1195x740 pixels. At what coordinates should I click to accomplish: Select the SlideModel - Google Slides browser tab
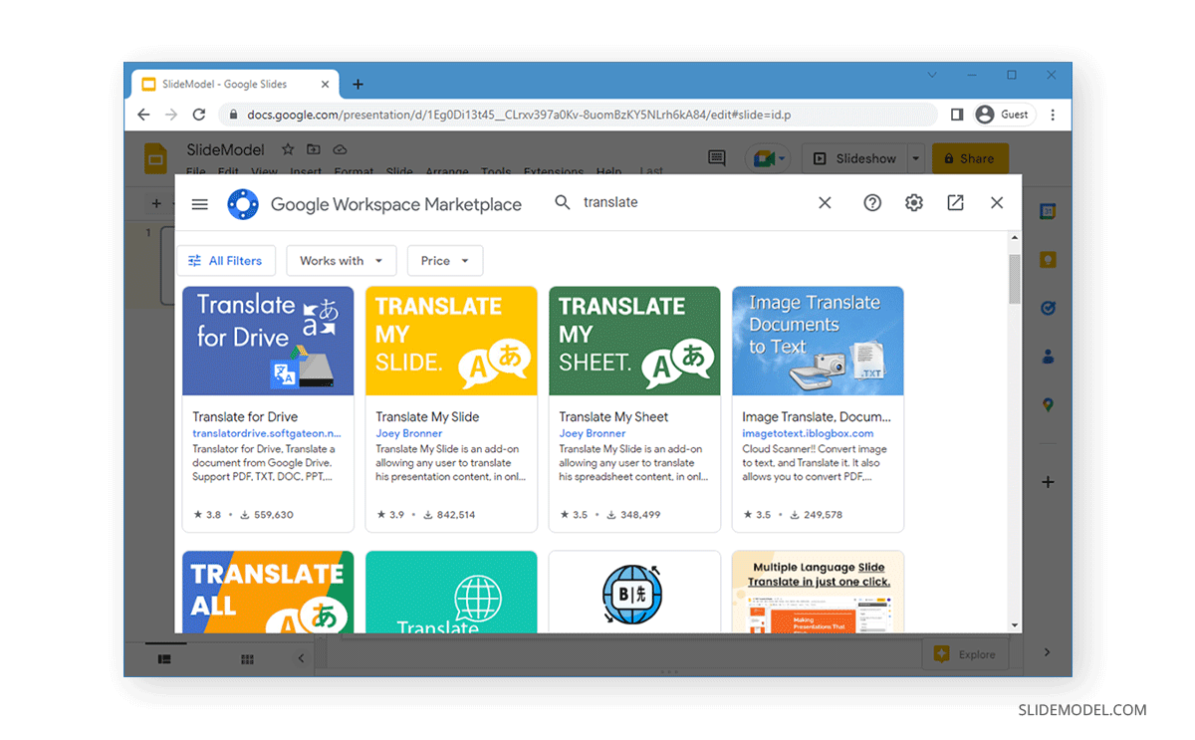point(237,85)
